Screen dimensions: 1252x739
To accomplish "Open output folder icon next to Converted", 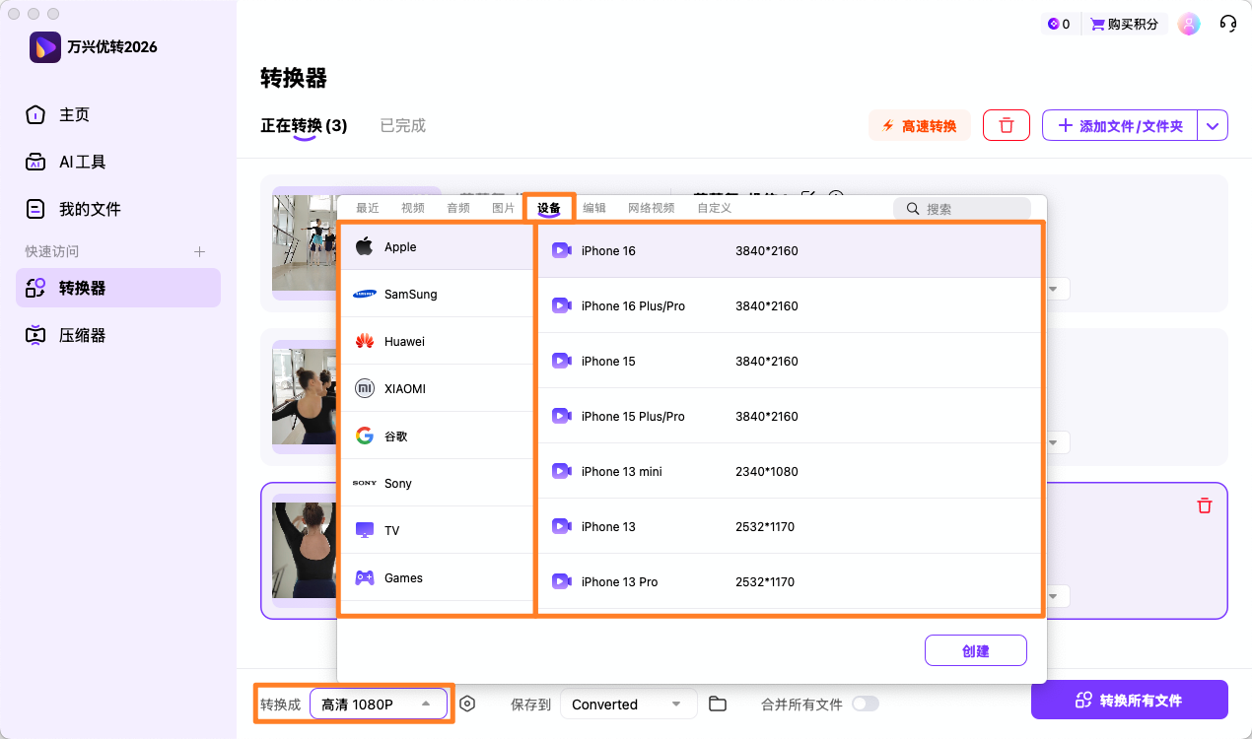I will [x=718, y=704].
